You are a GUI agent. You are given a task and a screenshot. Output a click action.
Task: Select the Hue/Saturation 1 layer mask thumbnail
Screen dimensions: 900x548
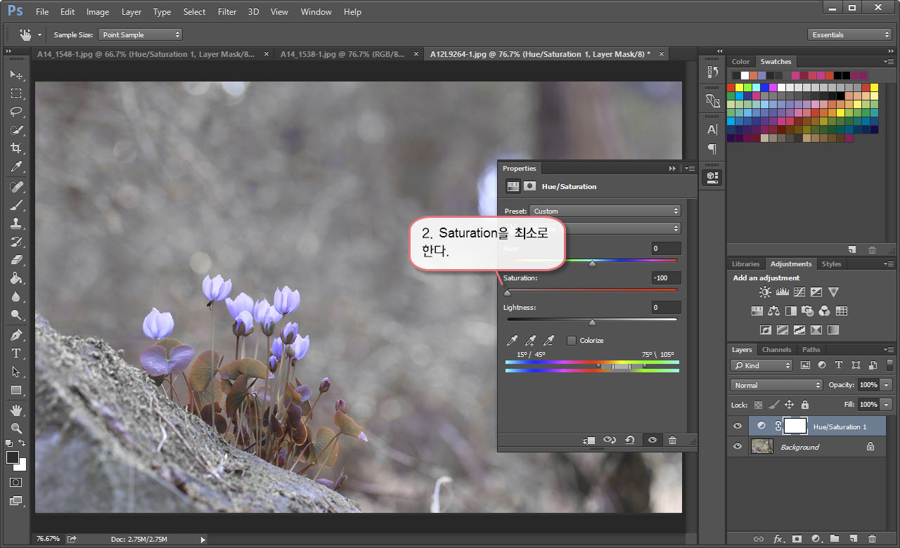click(x=795, y=426)
